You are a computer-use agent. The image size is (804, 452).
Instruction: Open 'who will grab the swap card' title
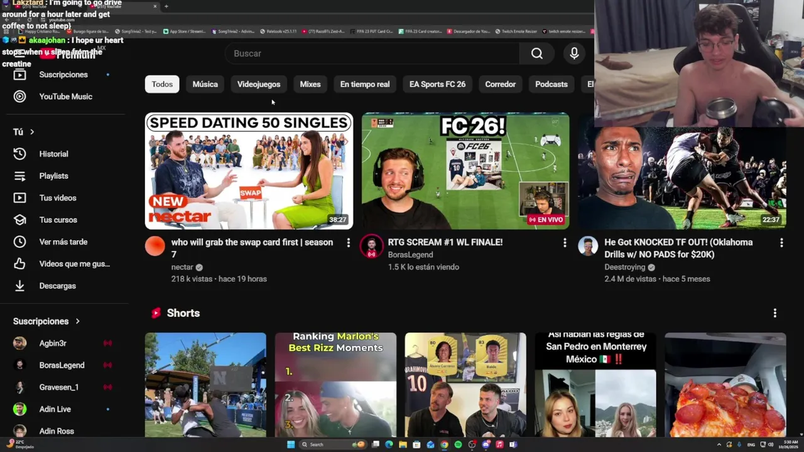coord(252,248)
